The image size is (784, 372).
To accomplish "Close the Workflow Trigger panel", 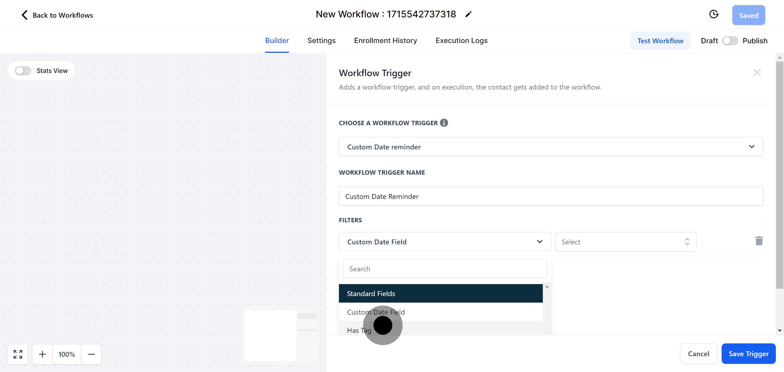I will 757,73.
